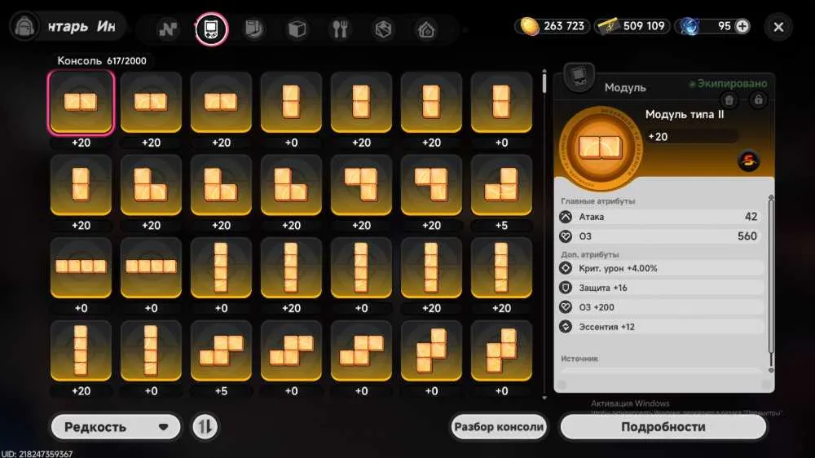The image size is (815, 458).
Task: Select the house furnishings tab icon
Action: (426, 29)
